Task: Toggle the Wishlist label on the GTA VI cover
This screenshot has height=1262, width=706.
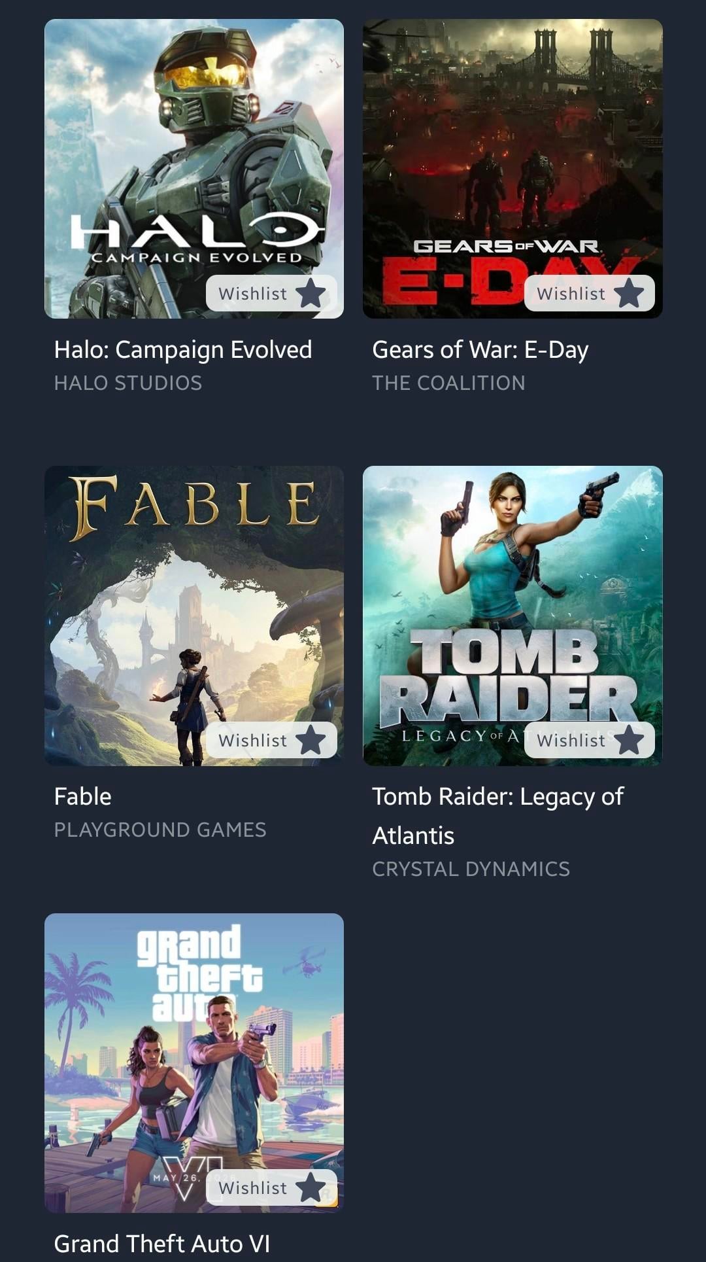Action: point(252,1188)
